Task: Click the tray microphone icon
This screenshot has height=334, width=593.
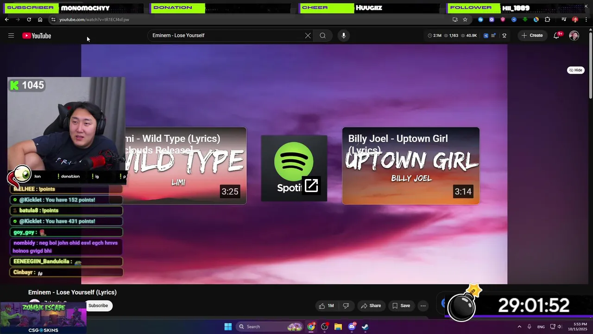Action: (x=529, y=327)
